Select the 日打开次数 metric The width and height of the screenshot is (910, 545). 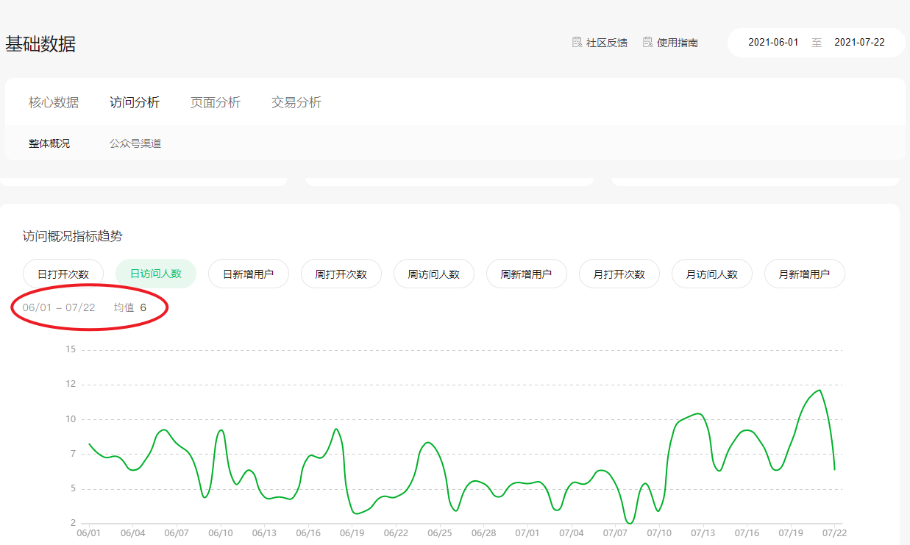63,274
